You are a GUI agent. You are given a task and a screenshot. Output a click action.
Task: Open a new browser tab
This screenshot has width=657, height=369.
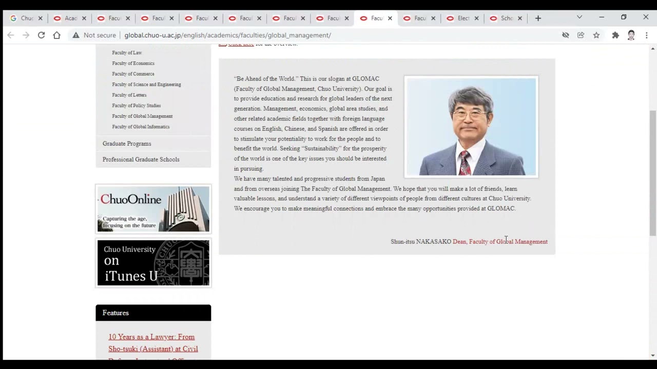538,18
